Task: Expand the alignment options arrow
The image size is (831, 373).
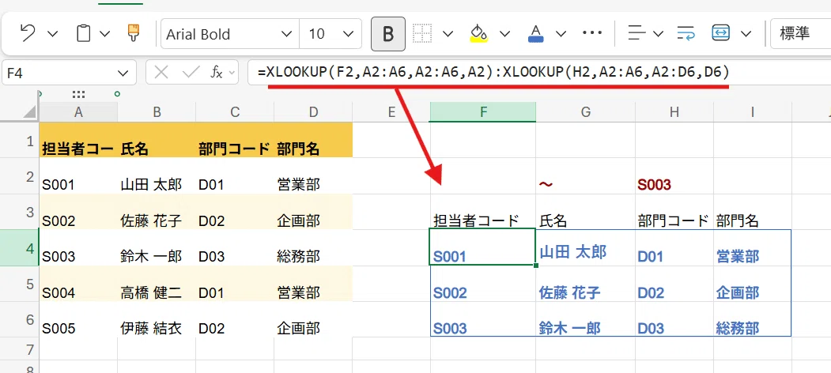Action: pos(659,35)
